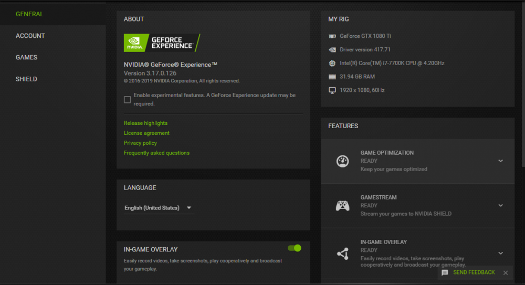Click the vertical scrollbar on the right edge
525x285 pixels.
(523, 84)
